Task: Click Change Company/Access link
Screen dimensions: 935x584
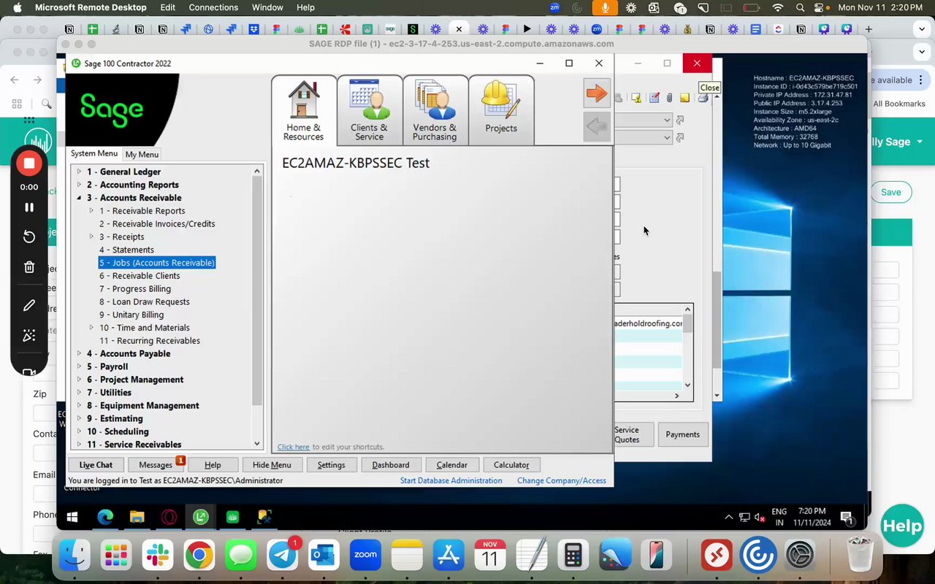Action: pyautogui.click(x=562, y=481)
